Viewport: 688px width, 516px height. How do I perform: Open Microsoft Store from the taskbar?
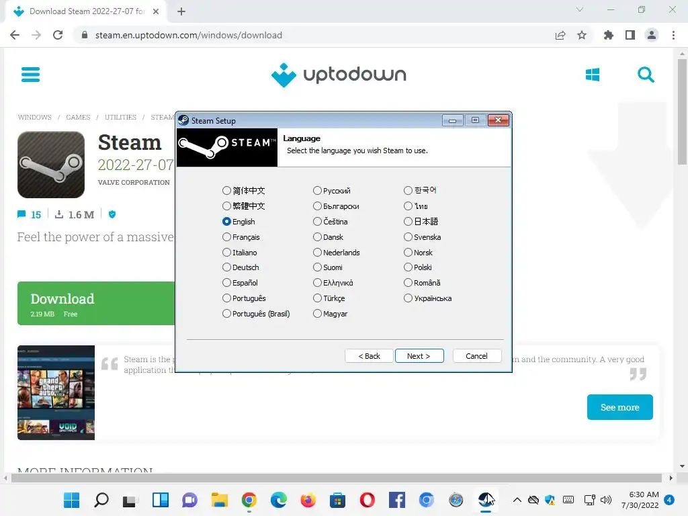click(337, 500)
